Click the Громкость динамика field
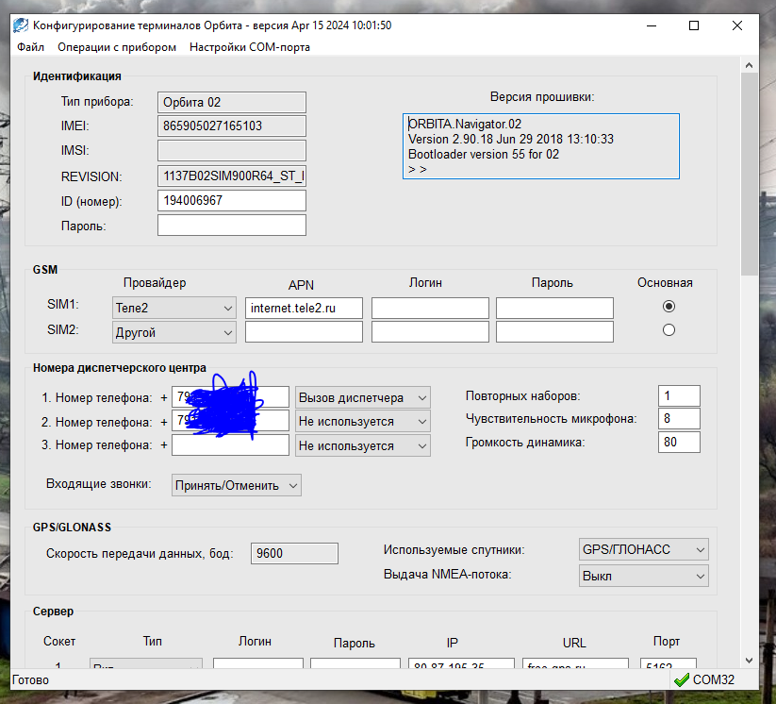Image resolution: width=776 pixels, height=704 pixels. pos(679,442)
